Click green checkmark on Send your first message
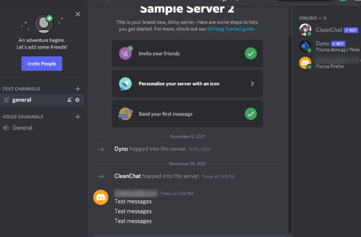This screenshot has height=237, width=361. [x=251, y=114]
